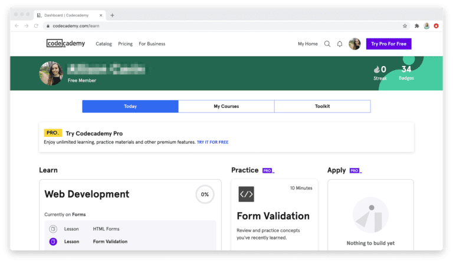Screen dimensions: 453x263
Task: Click the 10 Minutes label
Action: click(x=301, y=188)
